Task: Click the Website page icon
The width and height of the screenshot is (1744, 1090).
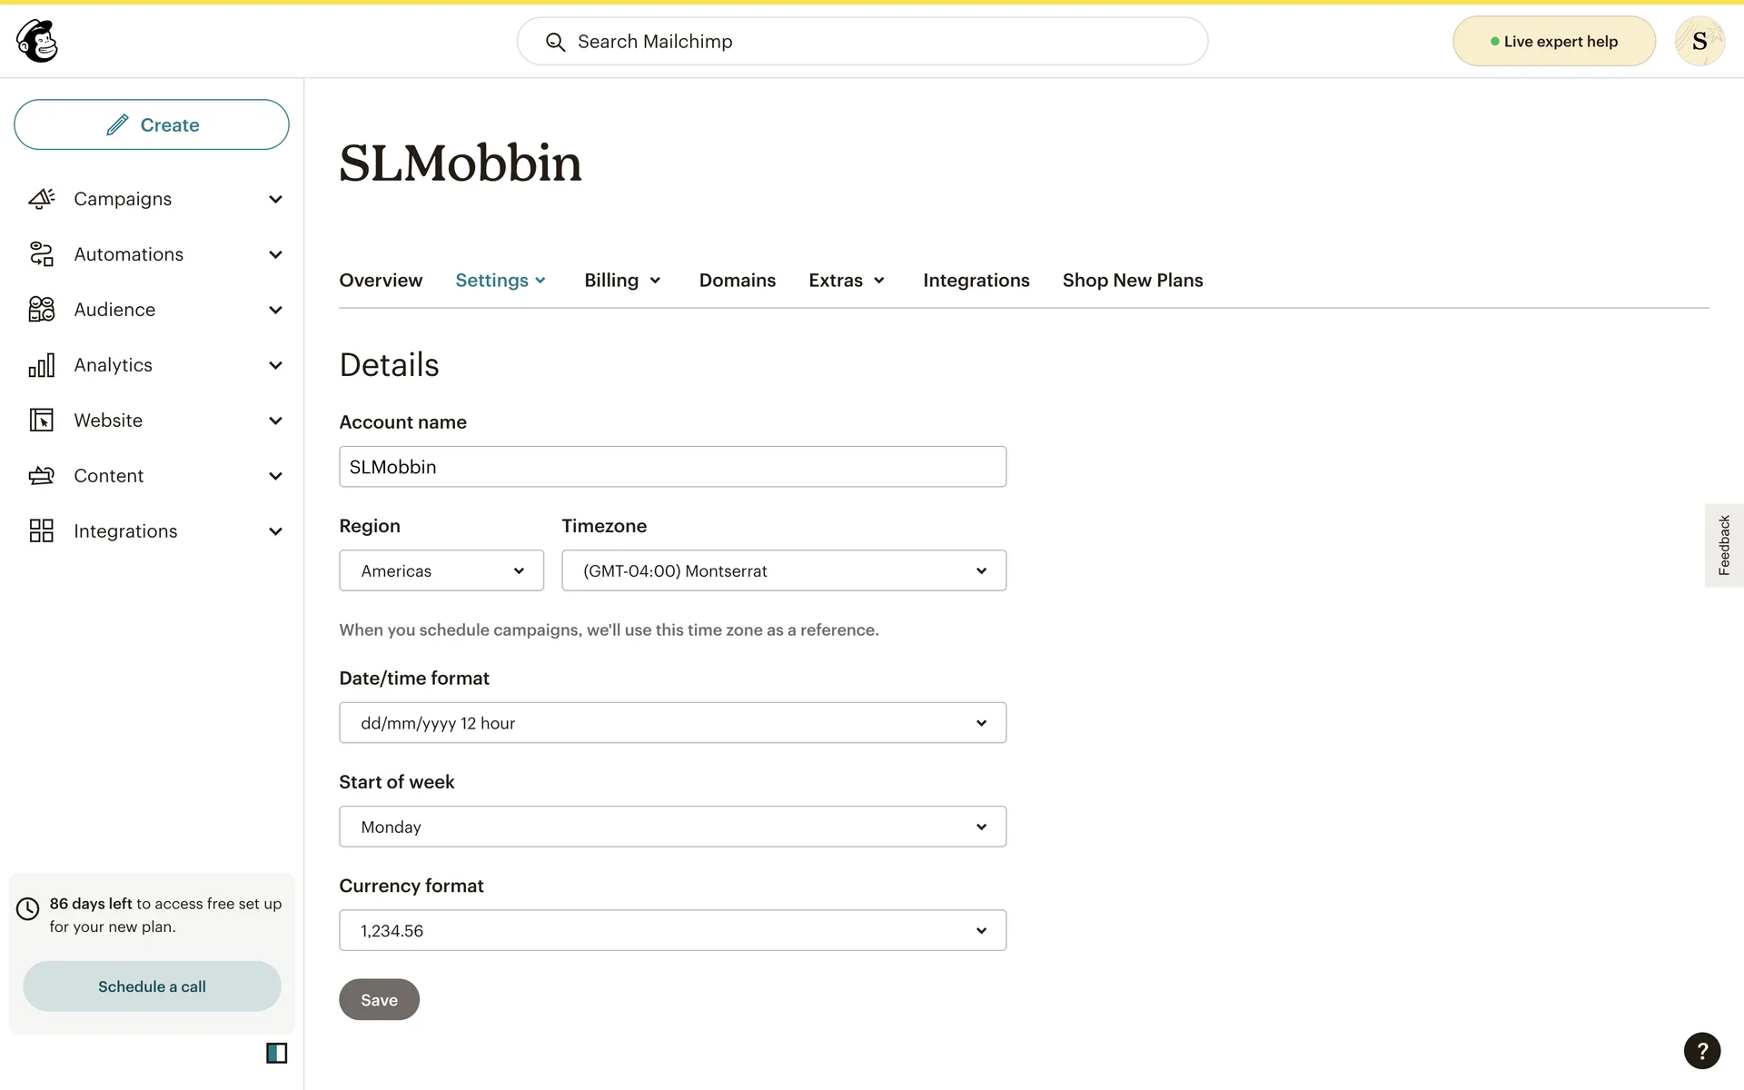Action: click(42, 421)
